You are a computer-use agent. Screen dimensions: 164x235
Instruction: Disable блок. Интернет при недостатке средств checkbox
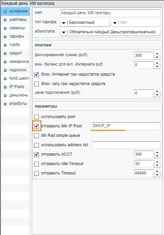click(x=36, y=74)
